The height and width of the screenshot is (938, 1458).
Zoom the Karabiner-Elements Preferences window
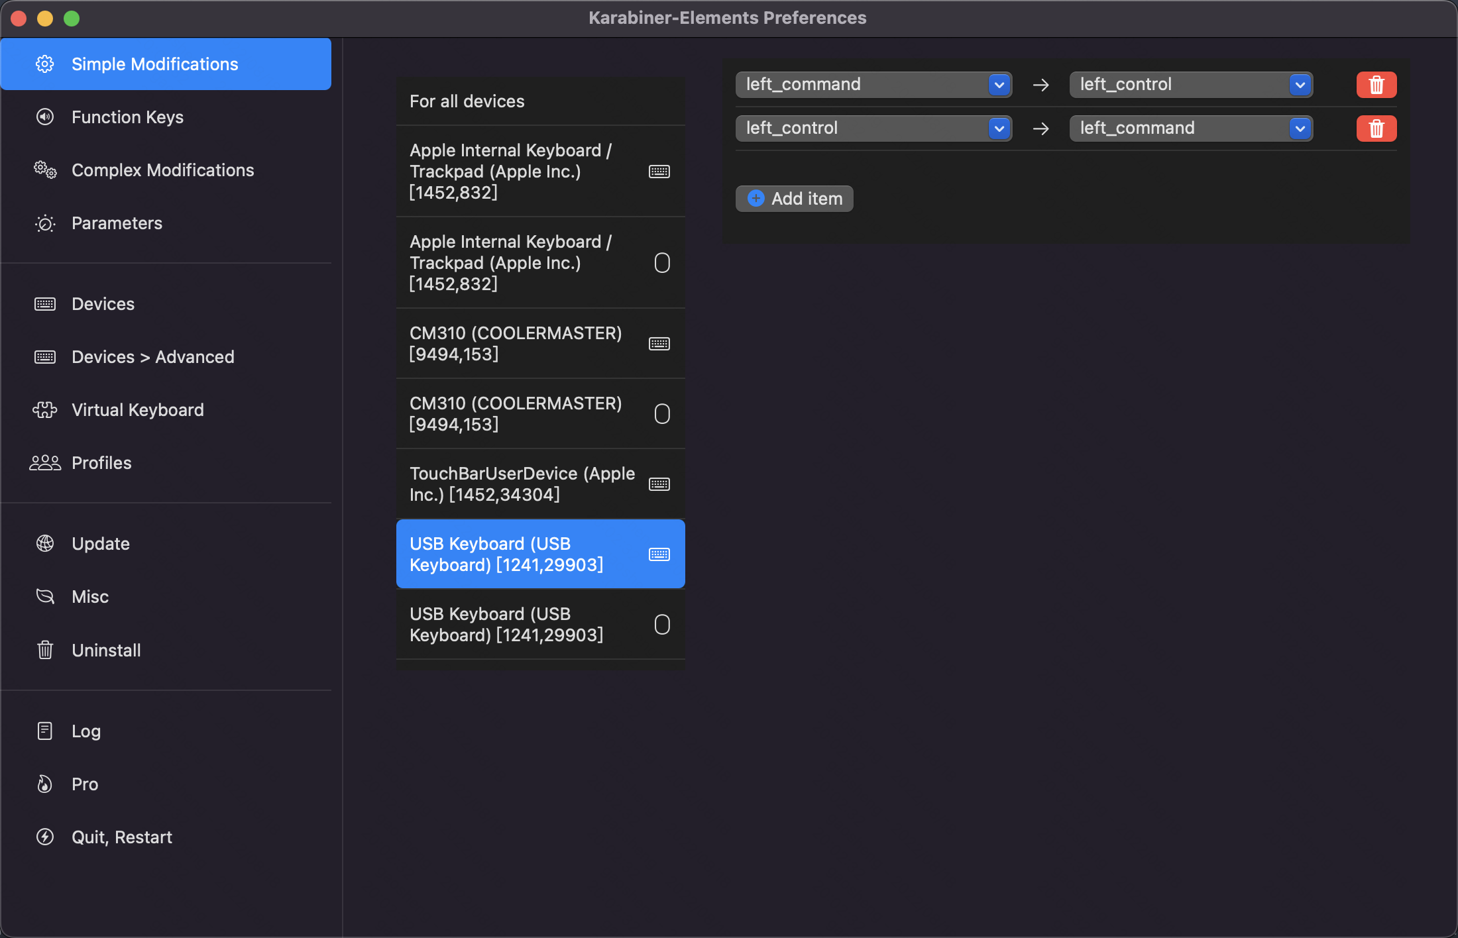click(x=72, y=19)
